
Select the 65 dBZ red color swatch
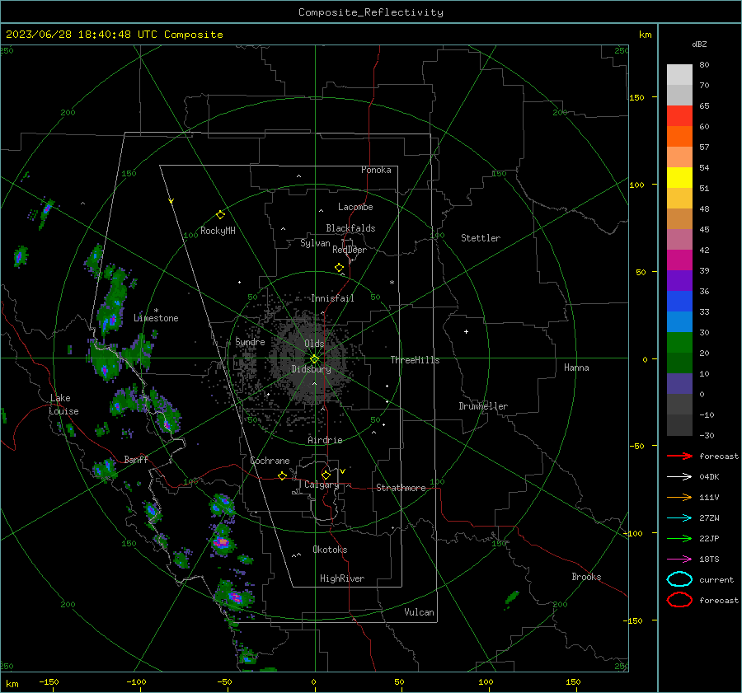click(x=679, y=116)
